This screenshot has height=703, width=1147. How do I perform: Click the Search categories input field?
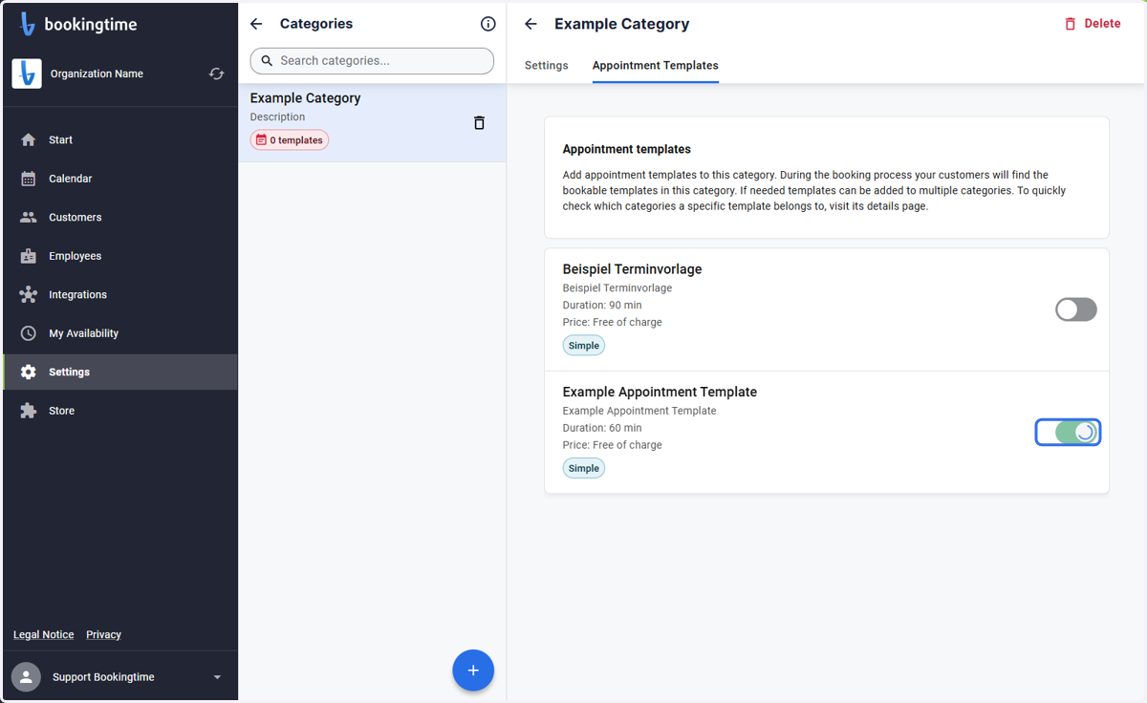click(x=372, y=61)
